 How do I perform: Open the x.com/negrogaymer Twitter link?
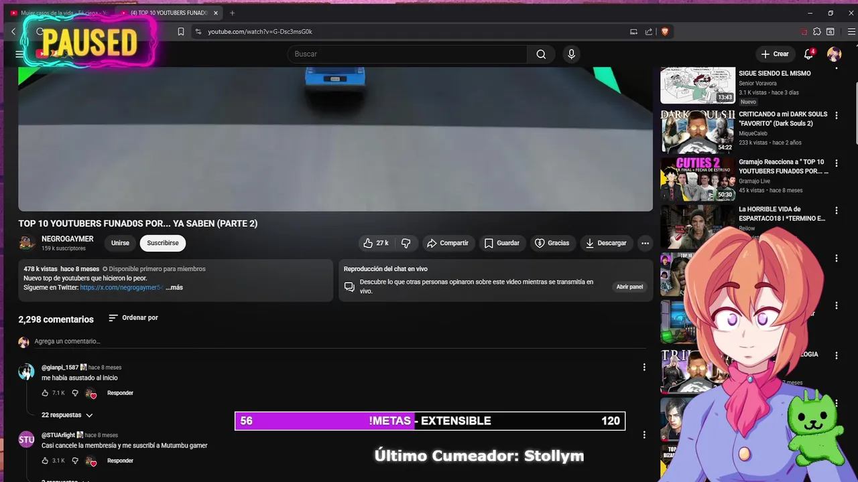[x=121, y=287]
